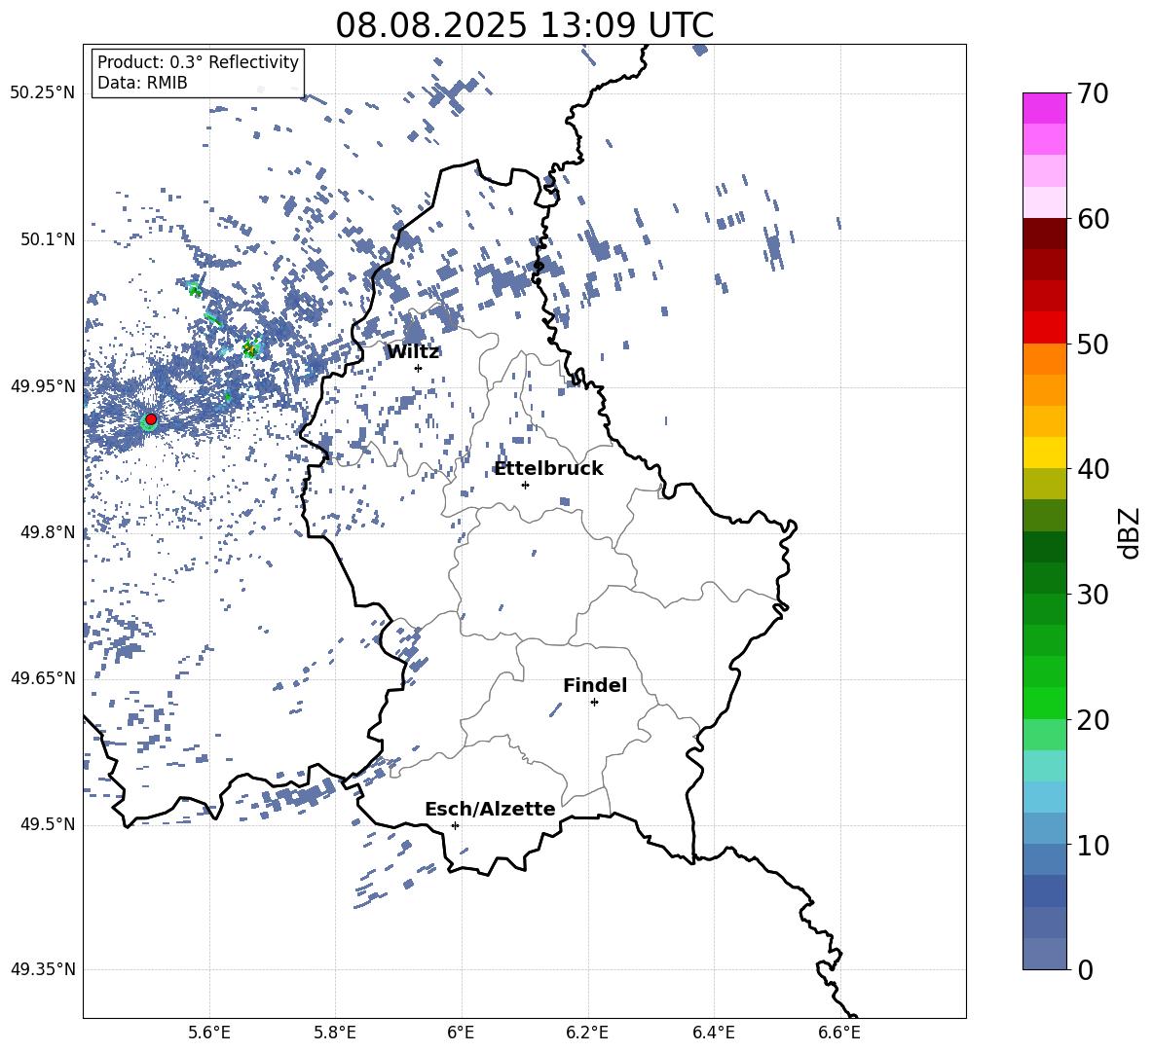
Task: Click the 6.4°E longitude label
Action: coord(713,1033)
